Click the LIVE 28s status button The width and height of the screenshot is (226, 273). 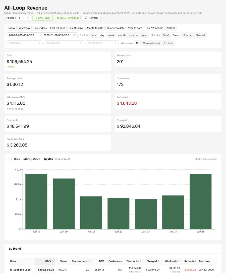(x=42, y=18)
